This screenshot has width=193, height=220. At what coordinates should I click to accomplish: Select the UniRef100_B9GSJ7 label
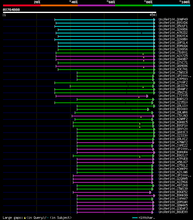pos(173,156)
